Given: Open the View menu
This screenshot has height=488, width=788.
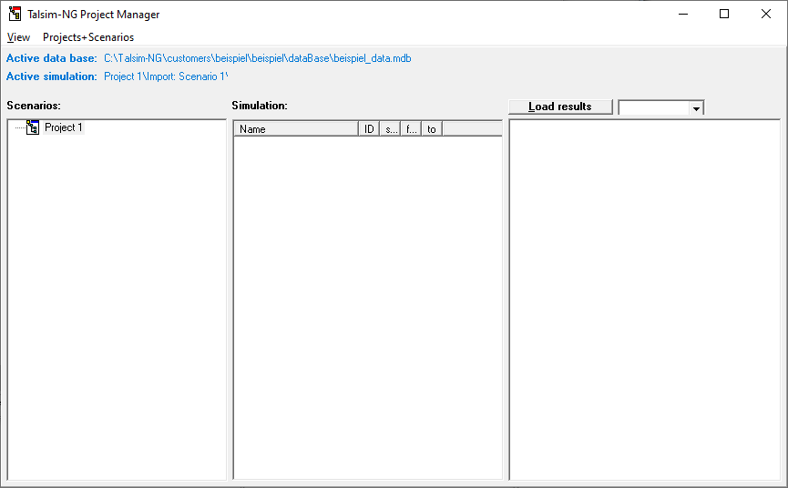Looking at the screenshot, I should 18,37.
